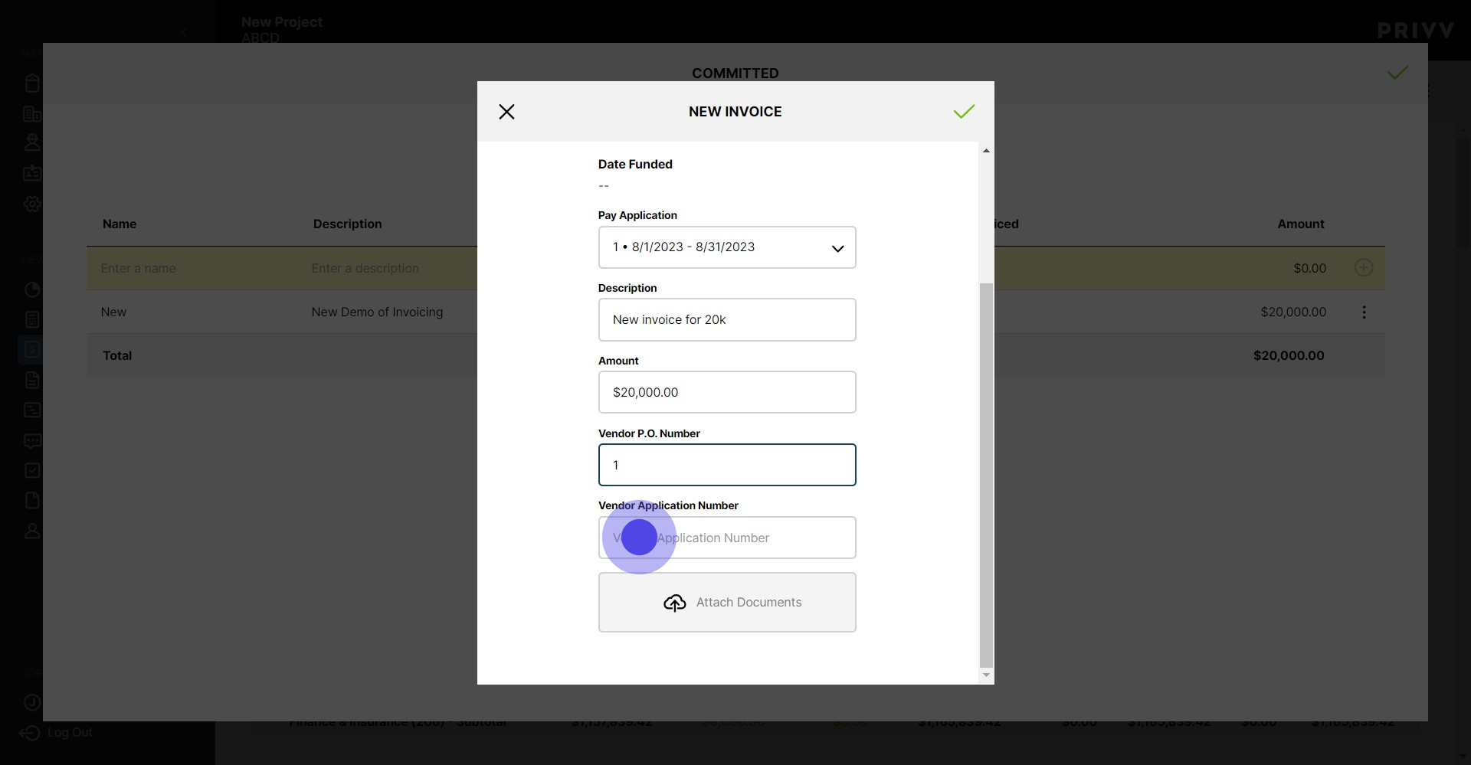Viewport: 1471px width, 765px height.
Task: Click the New row's $20,000.00 amount
Action: (1293, 312)
